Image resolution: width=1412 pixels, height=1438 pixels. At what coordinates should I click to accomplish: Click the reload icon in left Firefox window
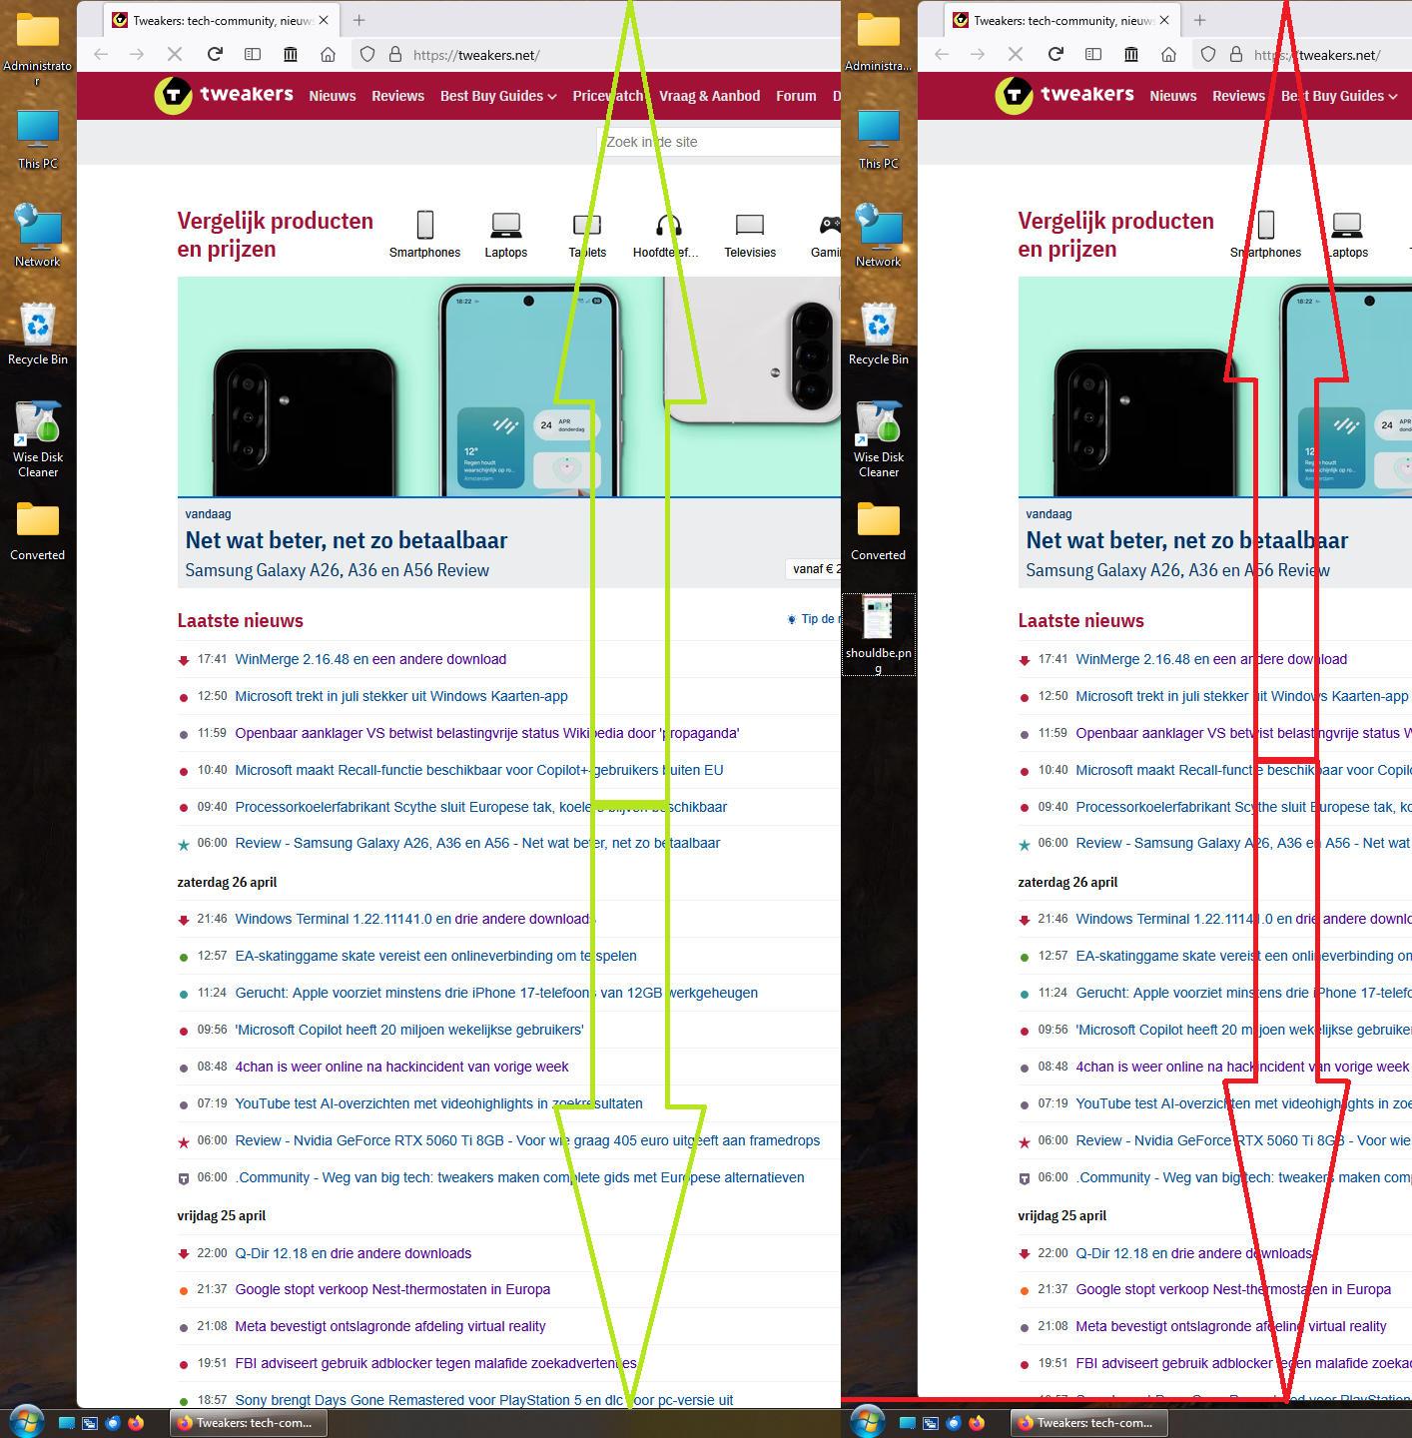pos(214,54)
